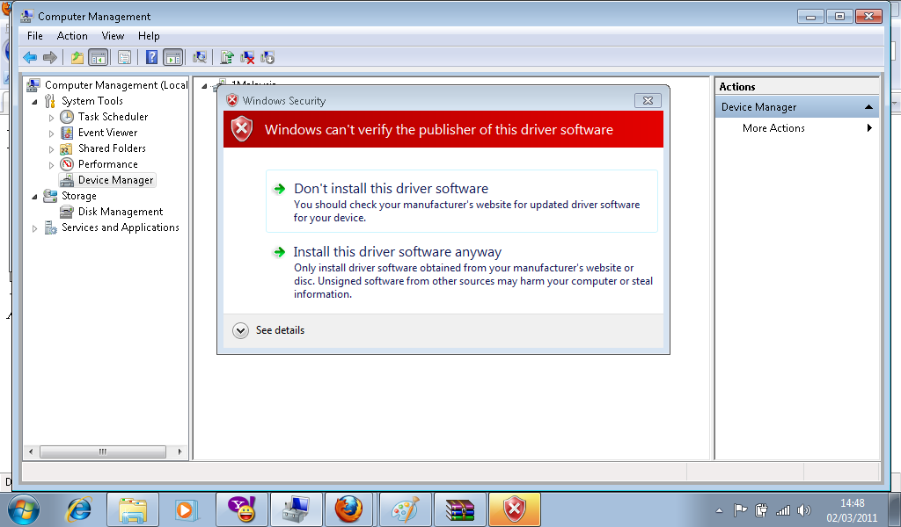Screen dimensions: 901x527
Task: Switch to Windows Security taskbar button
Action: 514,509
